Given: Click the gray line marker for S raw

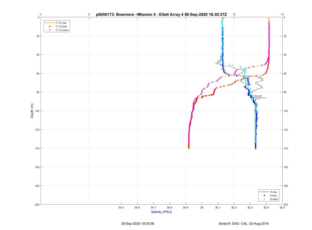Looking at the screenshot, I should point(264,192).
